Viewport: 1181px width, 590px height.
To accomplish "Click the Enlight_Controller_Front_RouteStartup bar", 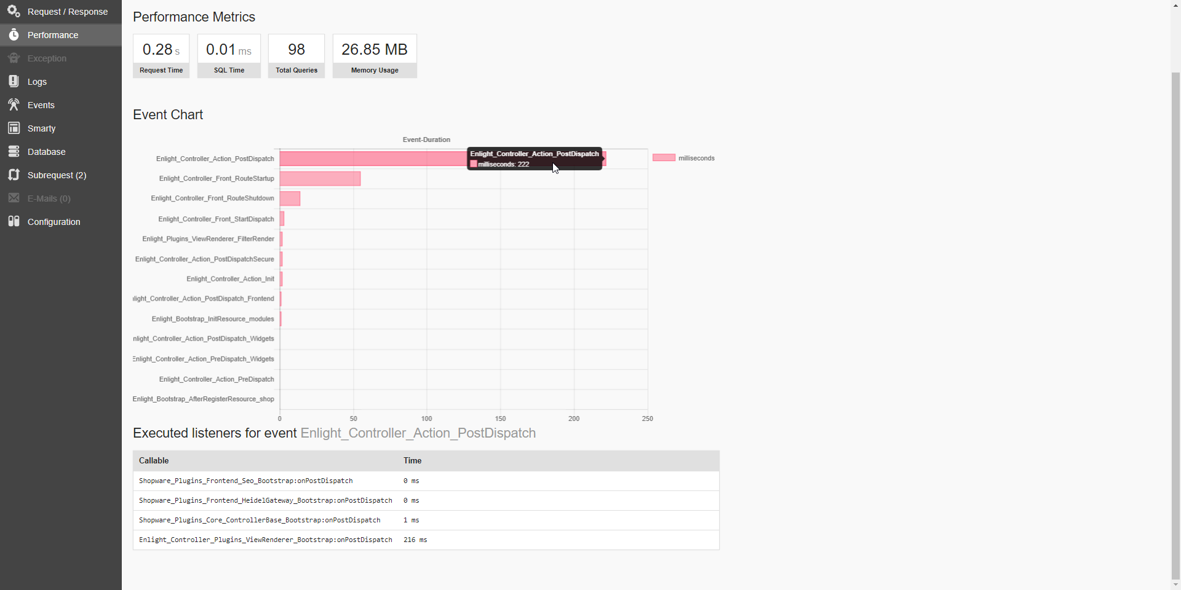I will click(x=320, y=179).
